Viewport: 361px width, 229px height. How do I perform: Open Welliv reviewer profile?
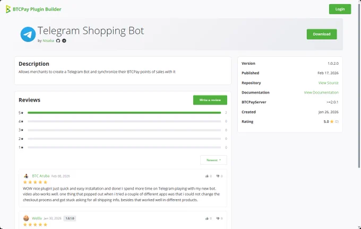point(37,218)
